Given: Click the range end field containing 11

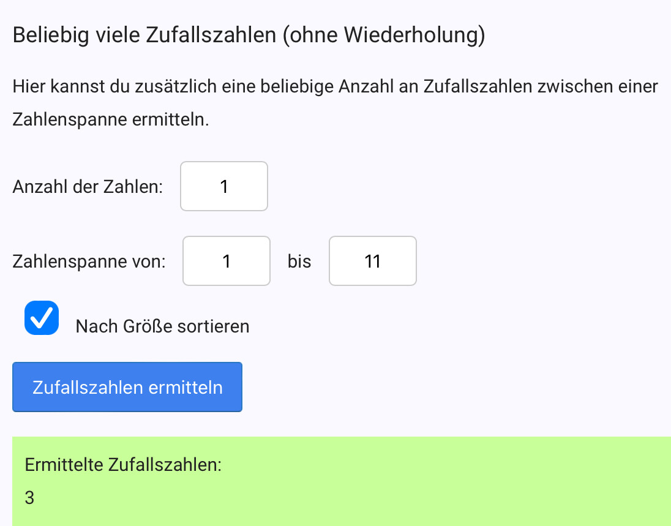Looking at the screenshot, I should 372,261.
